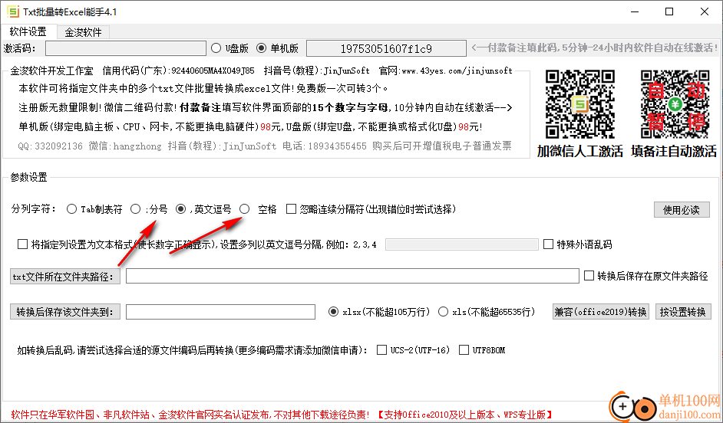The height and width of the screenshot is (423, 723).
Task: Click the text-format column numbers field
Action: coord(461,244)
